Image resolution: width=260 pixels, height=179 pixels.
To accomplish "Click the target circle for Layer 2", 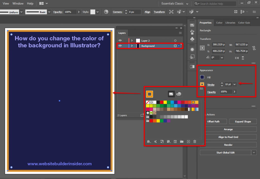I will 175,41.
